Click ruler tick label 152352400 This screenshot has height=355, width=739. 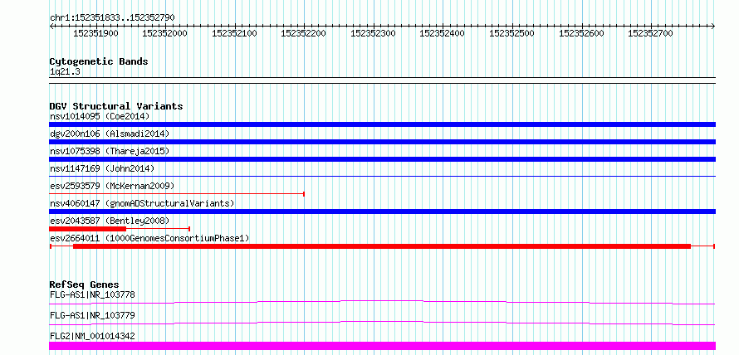point(443,34)
